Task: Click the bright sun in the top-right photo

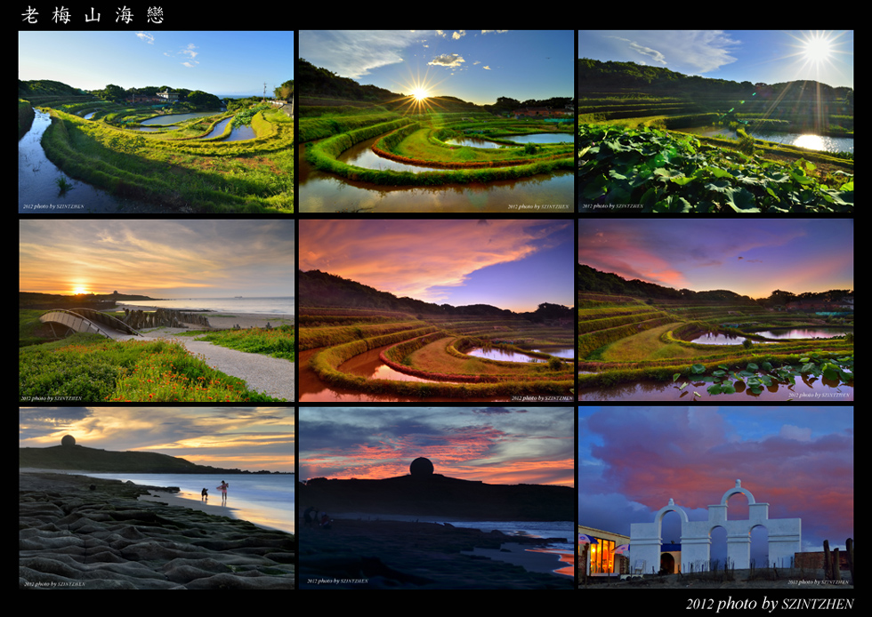Action: click(817, 49)
